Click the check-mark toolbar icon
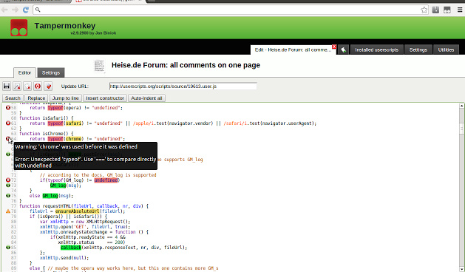 point(48,86)
